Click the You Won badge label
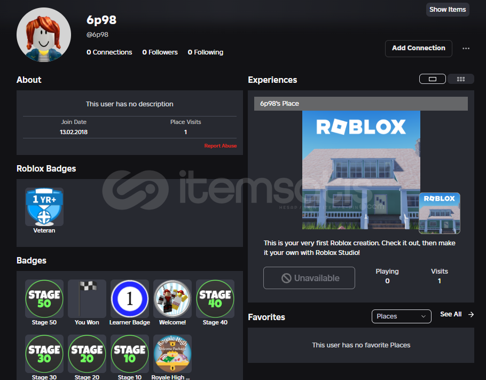Screen dimensions: 486x380 (87, 322)
